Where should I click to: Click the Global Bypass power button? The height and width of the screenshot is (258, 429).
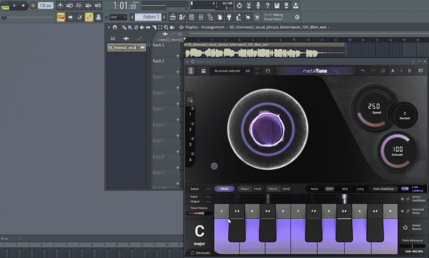pyautogui.click(x=405, y=227)
